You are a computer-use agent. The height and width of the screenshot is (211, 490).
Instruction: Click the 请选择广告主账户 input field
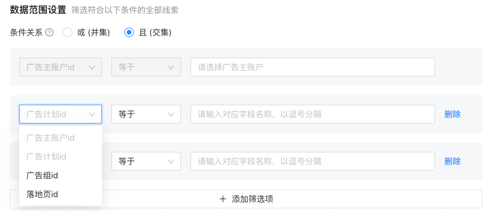click(312, 67)
